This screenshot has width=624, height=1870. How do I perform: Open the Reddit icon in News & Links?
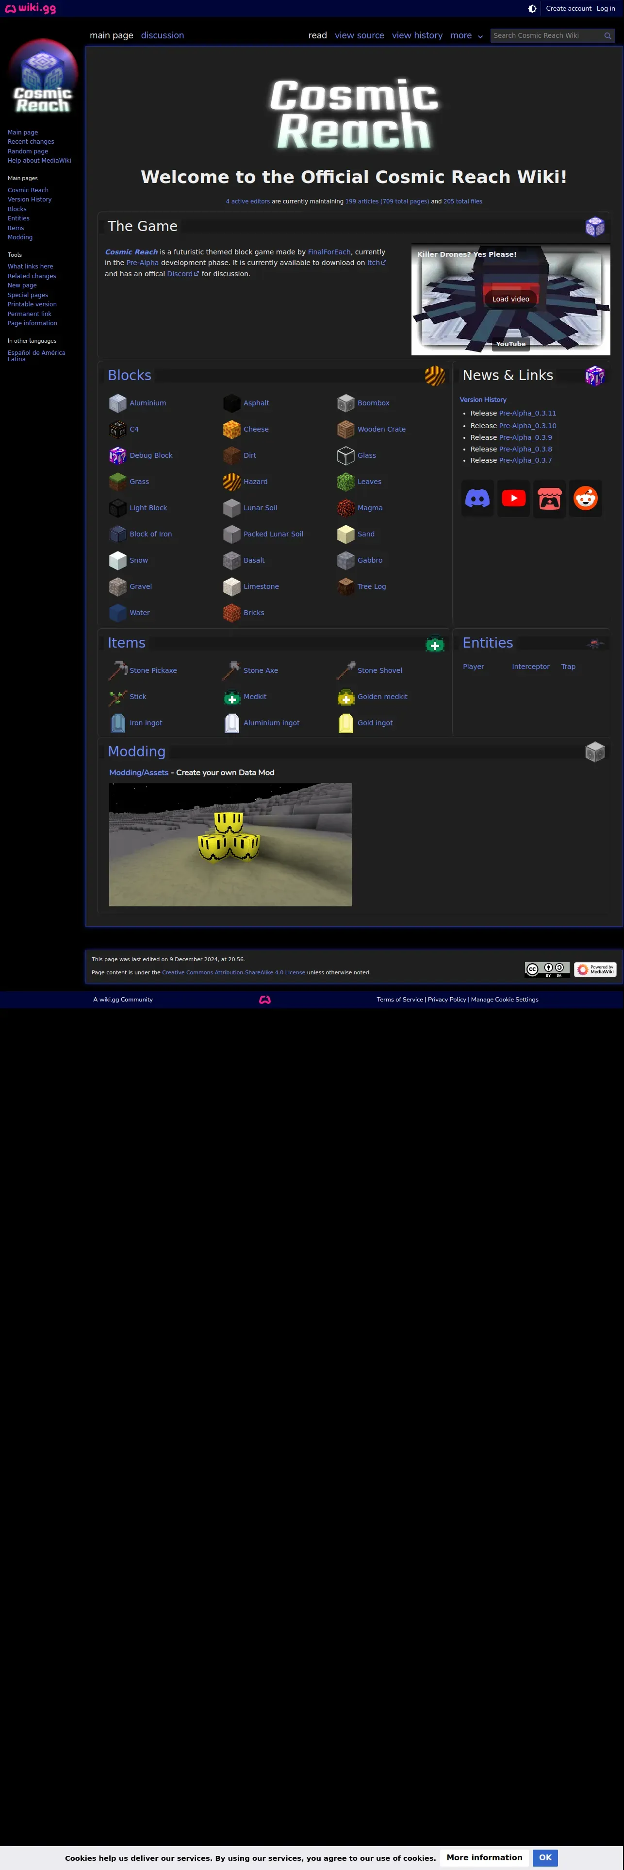click(586, 499)
